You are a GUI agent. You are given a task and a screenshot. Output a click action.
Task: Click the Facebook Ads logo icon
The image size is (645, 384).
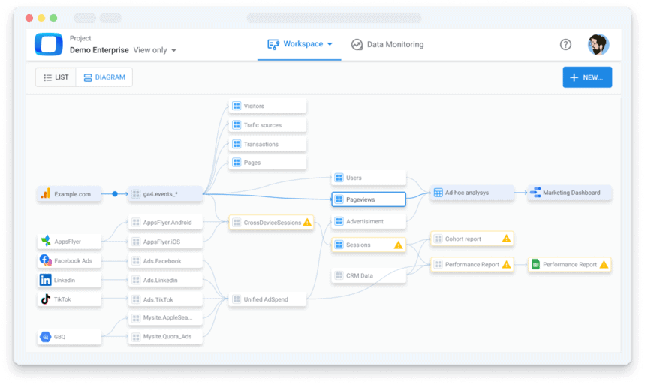pos(45,260)
